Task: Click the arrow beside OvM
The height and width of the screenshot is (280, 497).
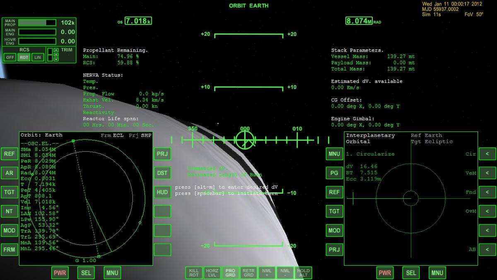Action: point(487,211)
